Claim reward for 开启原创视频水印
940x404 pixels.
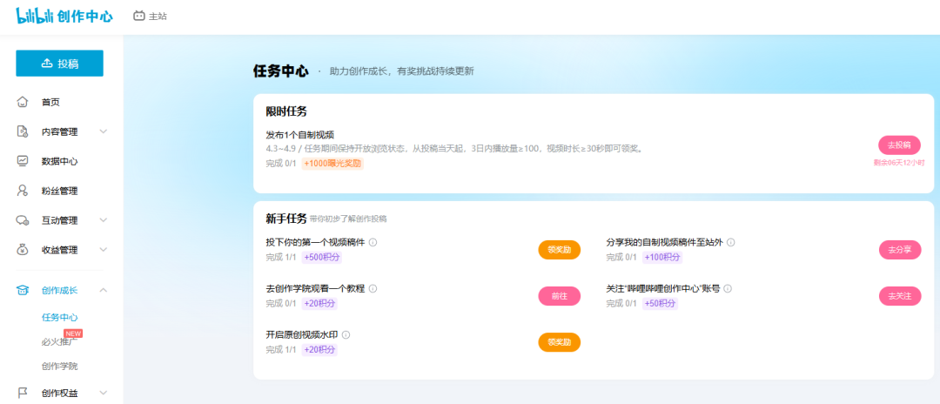560,342
